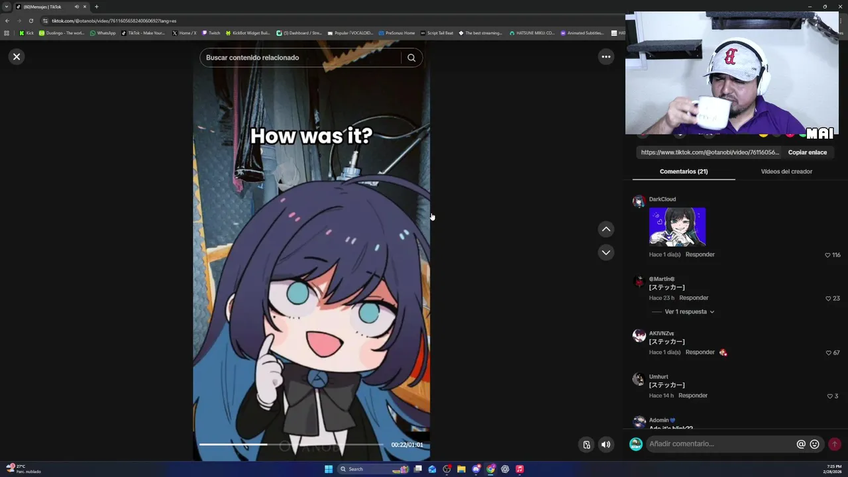Click the Añadir comentario input field
The image size is (848, 477).
721,444
